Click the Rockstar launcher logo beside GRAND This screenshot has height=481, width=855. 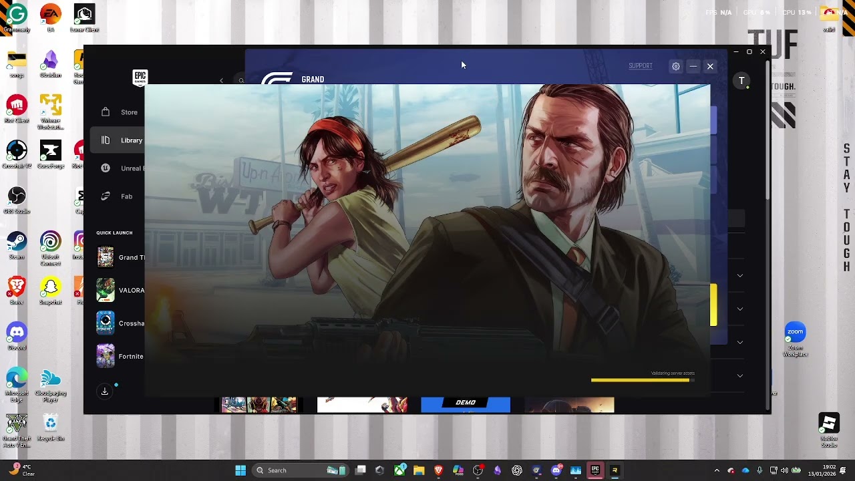(x=277, y=78)
